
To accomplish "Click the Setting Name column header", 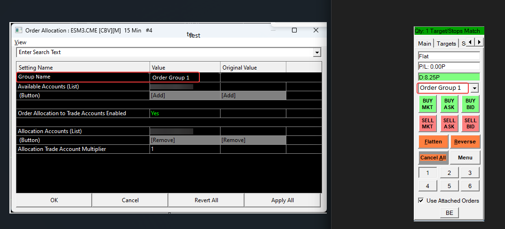I will pos(83,68).
